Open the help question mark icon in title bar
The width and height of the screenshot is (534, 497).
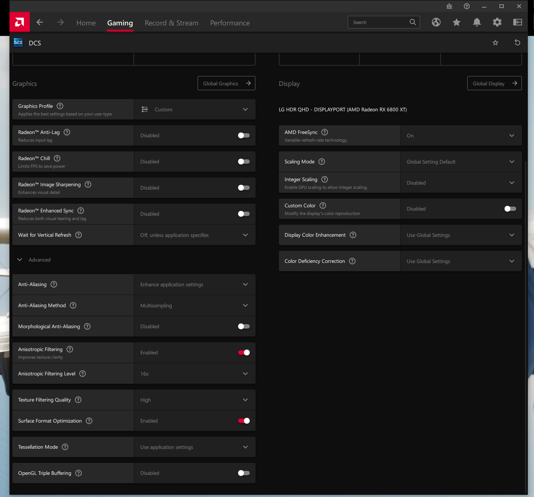[x=467, y=6]
